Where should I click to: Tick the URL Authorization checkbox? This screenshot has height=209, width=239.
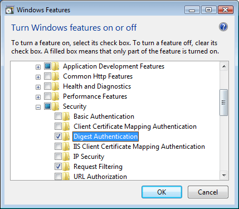tap(58, 176)
